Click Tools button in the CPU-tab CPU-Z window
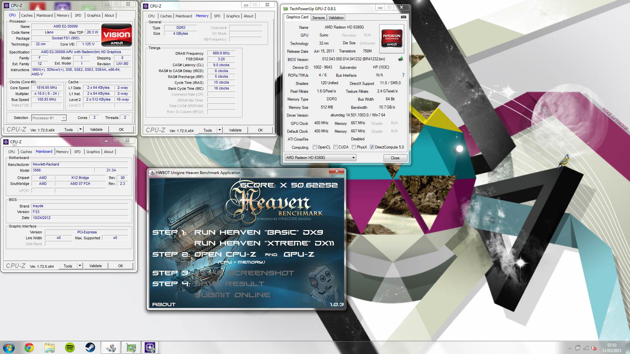 [x=69, y=129]
